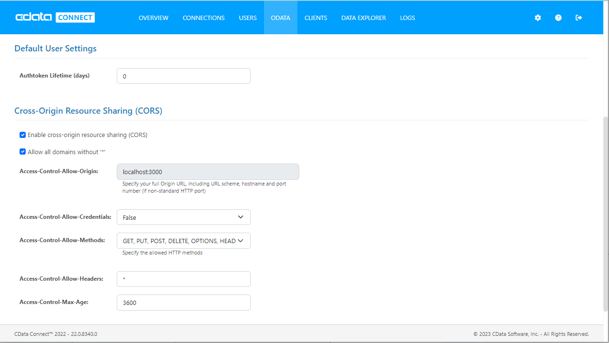The image size is (609, 343).
Task: Switch to the Overview tab
Action: tap(153, 18)
